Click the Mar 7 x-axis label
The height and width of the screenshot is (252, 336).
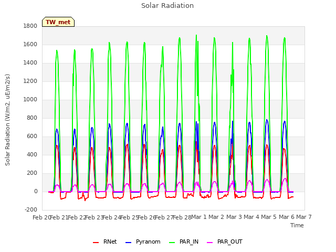[x=304, y=217]
